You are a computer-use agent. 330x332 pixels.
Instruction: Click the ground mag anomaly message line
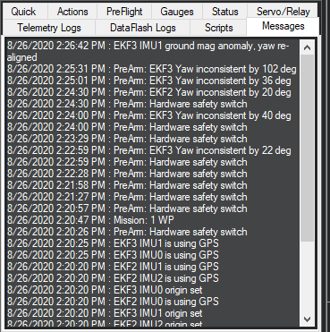pos(148,52)
